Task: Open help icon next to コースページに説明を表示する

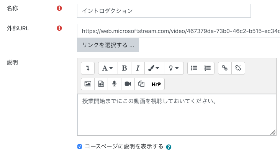Action: click(169, 147)
